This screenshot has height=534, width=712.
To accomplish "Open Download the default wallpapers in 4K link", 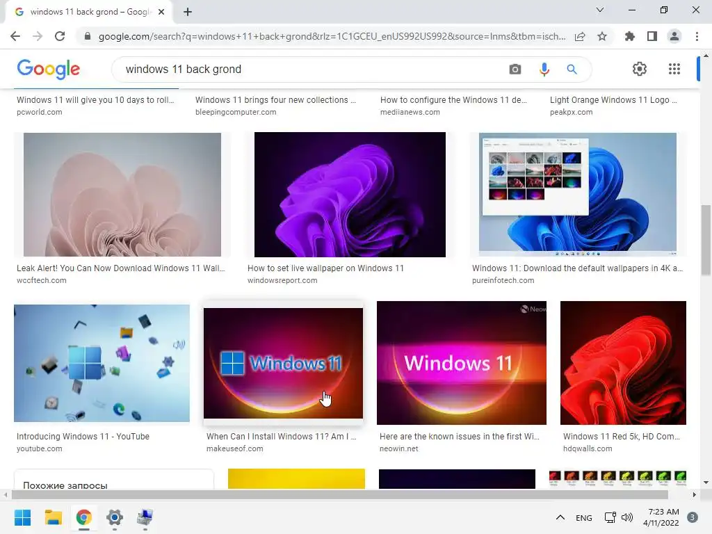I will click(577, 268).
